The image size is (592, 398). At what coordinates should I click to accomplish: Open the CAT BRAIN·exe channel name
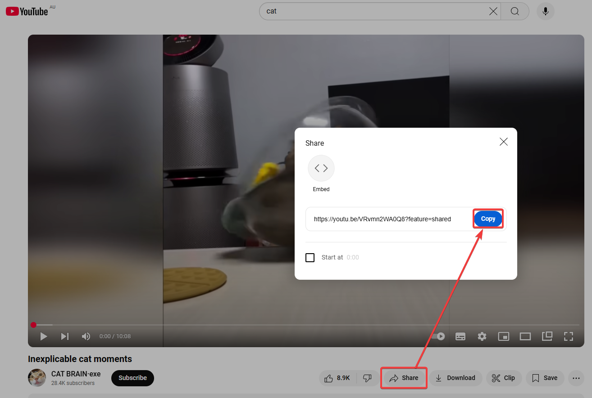76,374
